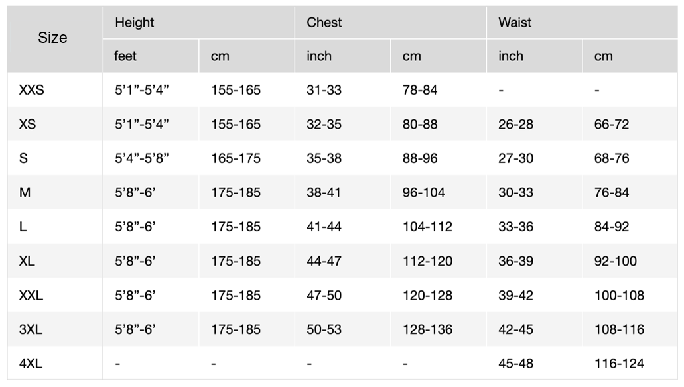Select waist cm value 100-108 for XXL
The width and height of the screenshot is (684, 387).
point(619,295)
